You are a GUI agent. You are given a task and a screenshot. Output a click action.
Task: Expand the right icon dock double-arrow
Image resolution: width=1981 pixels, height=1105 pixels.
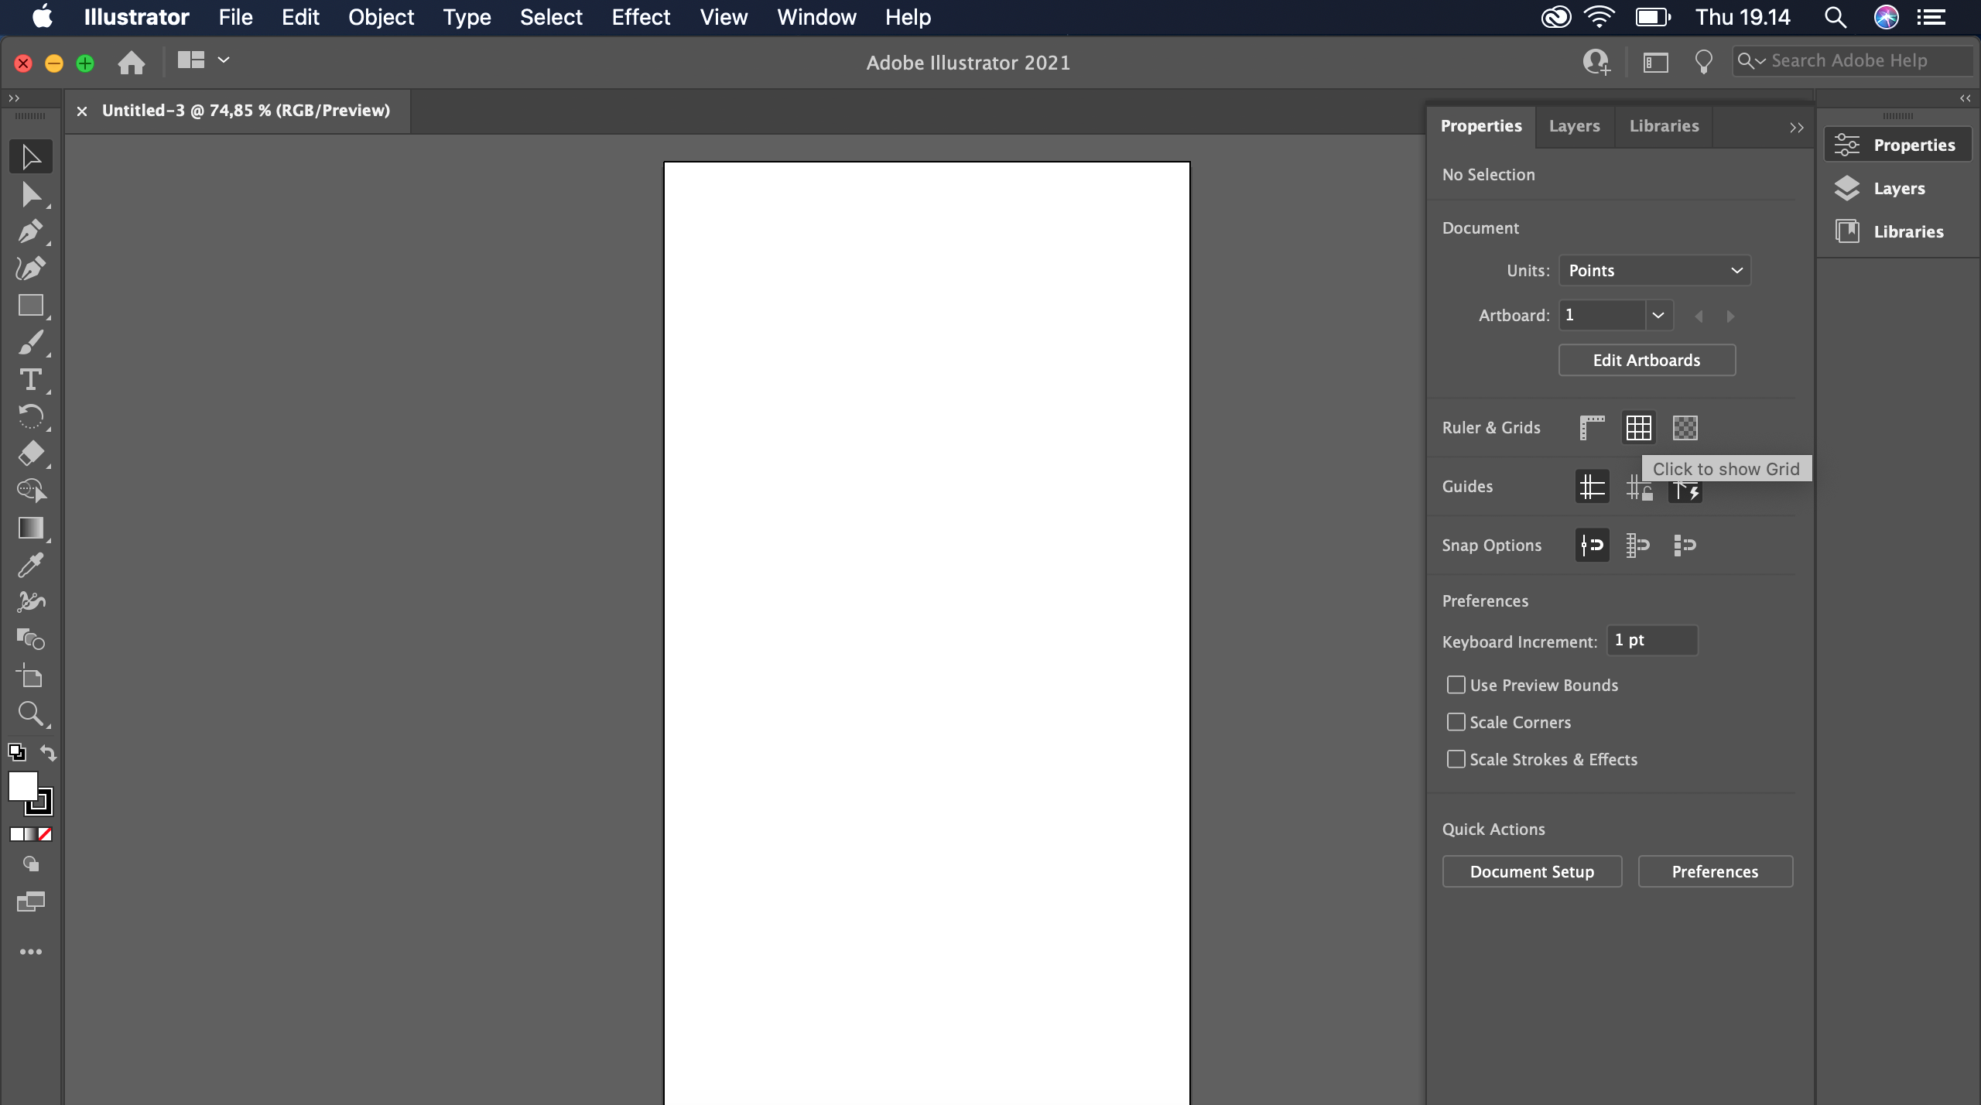[x=1965, y=98]
